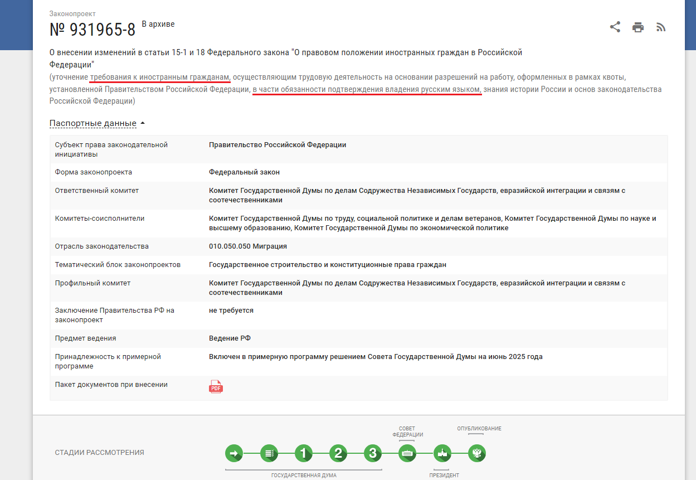Click the collapse arrow beside Паспортные данные
Viewport: 696px width, 480px height.
143,123
